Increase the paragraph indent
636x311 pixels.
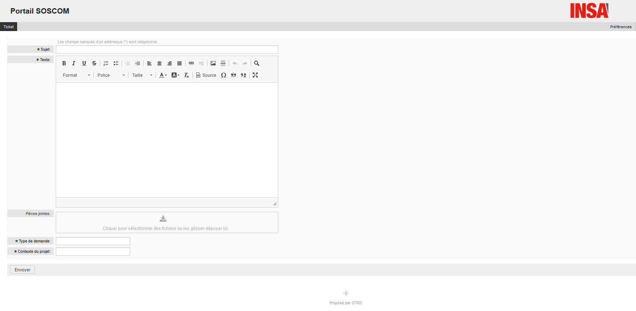(138, 63)
